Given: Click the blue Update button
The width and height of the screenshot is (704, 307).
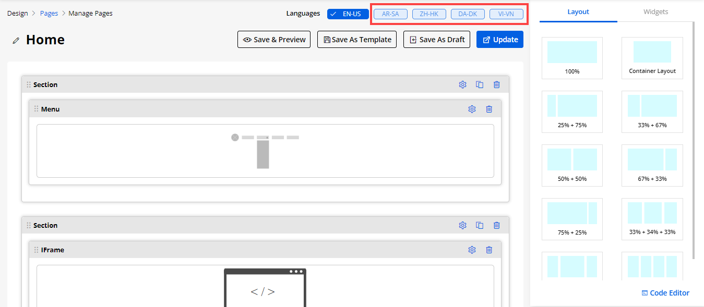Looking at the screenshot, I should [x=499, y=40].
